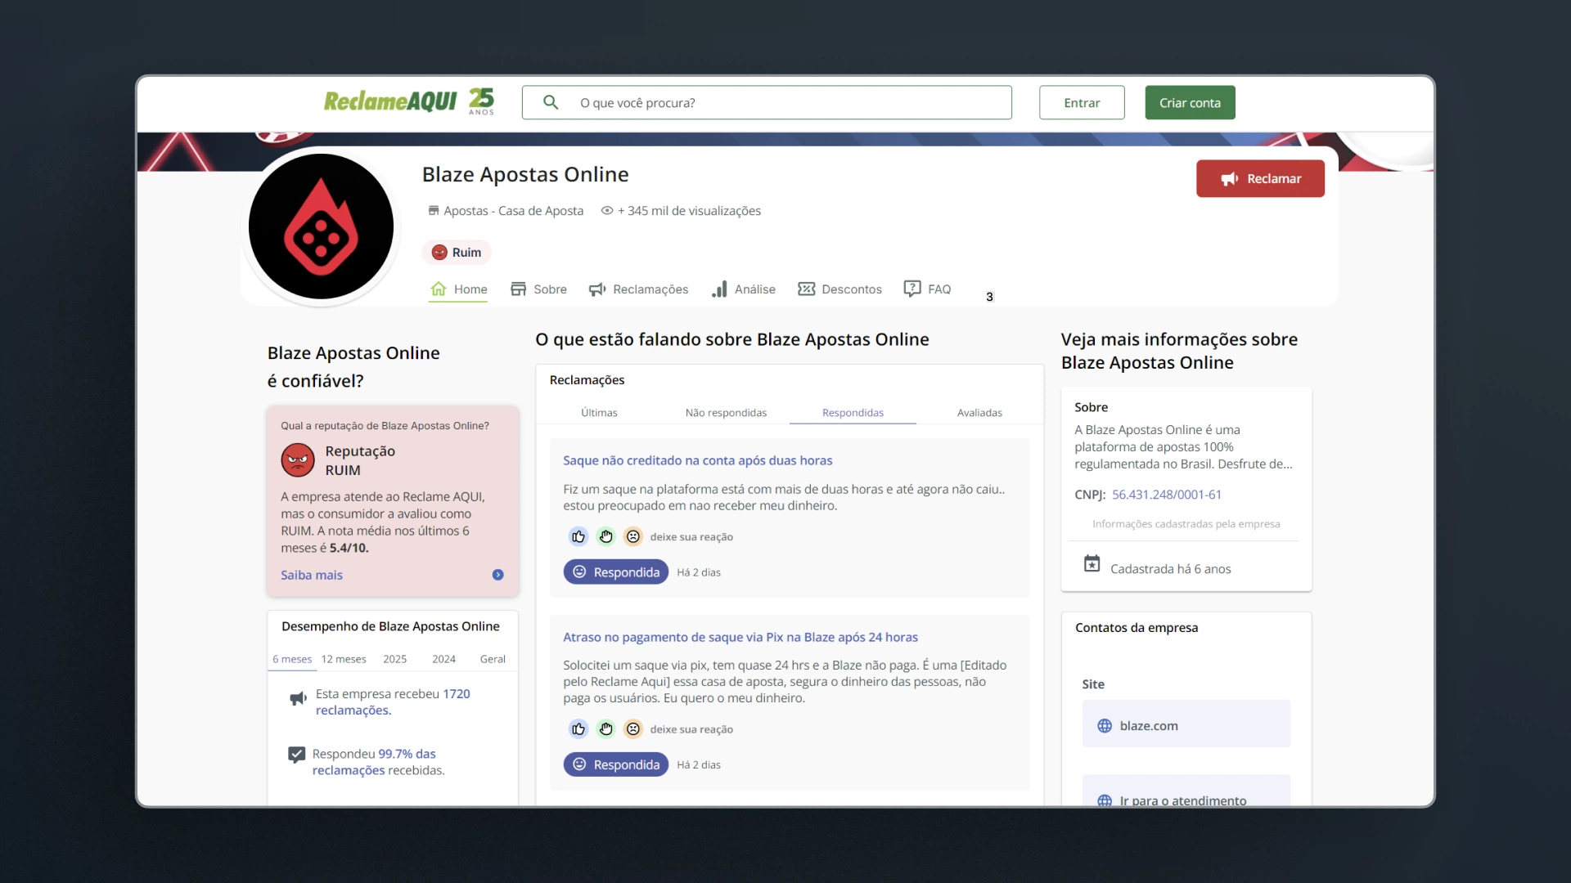Click the Análise bar chart icon
Viewport: 1571px width, 883px height.
tap(719, 289)
